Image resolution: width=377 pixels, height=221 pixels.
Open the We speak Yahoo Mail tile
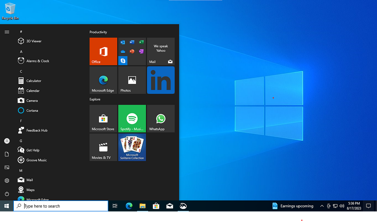161,51
